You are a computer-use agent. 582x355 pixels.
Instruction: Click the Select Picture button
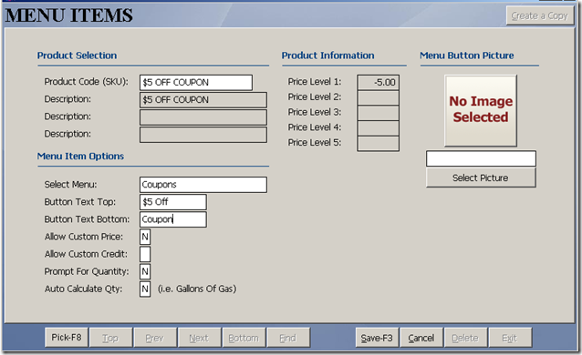click(x=481, y=177)
